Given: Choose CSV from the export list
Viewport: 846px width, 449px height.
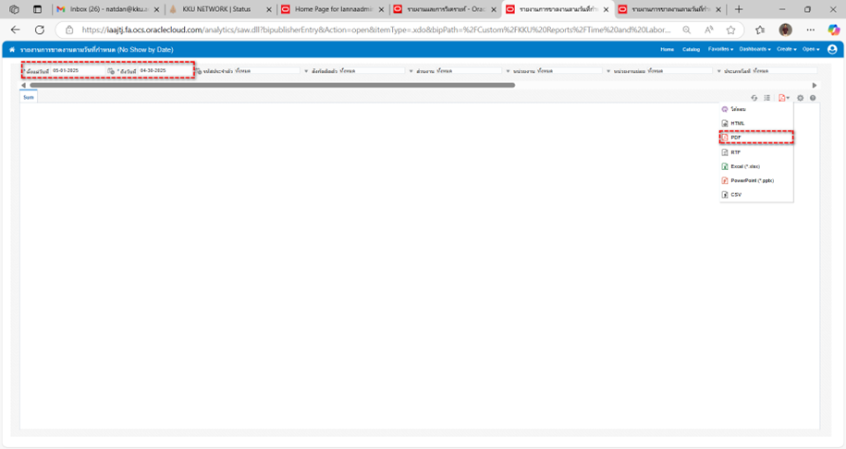Looking at the screenshot, I should (x=736, y=195).
